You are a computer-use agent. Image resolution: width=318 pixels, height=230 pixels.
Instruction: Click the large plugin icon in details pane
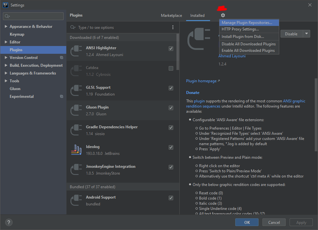[x=199, y=39]
